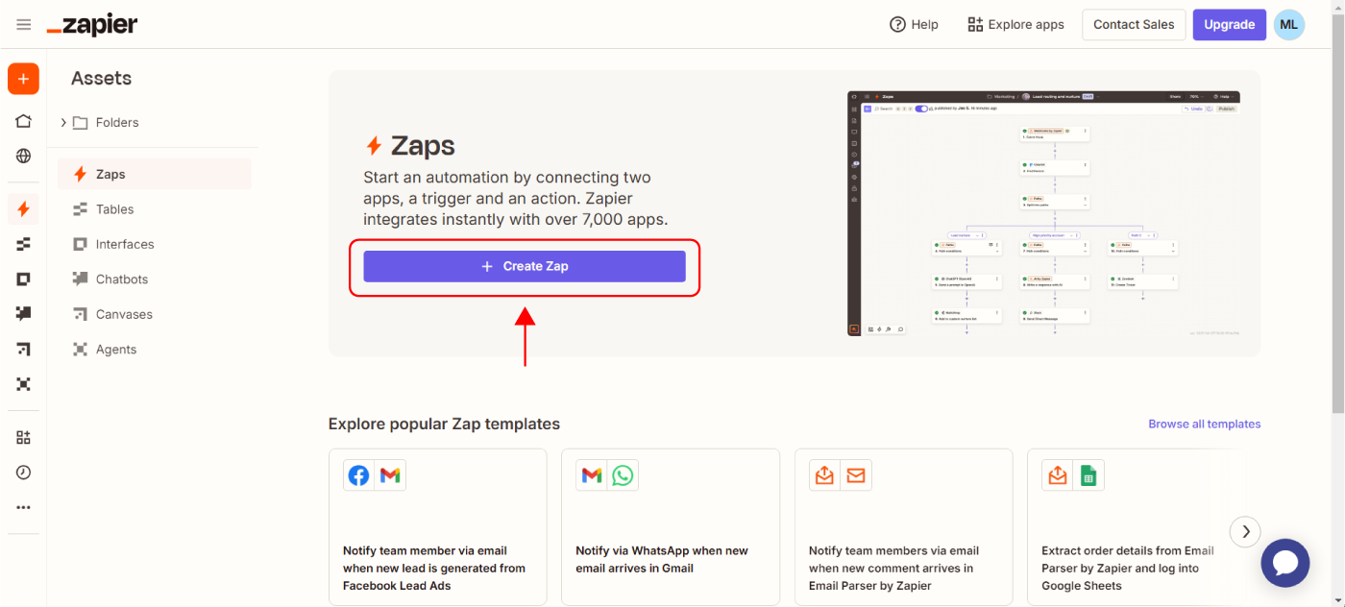Open Home from the left icon rail
This screenshot has height=607, width=1345.
coord(23,121)
